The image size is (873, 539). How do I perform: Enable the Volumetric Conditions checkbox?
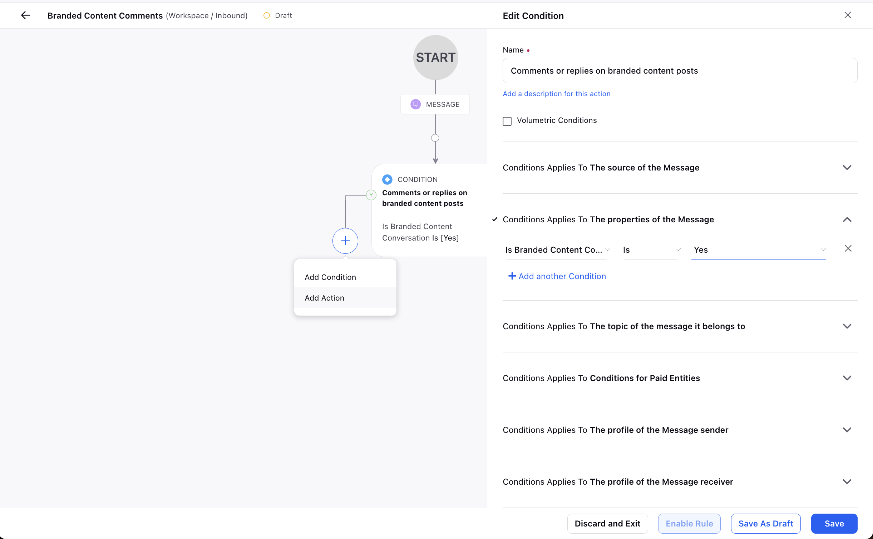pyautogui.click(x=507, y=121)
